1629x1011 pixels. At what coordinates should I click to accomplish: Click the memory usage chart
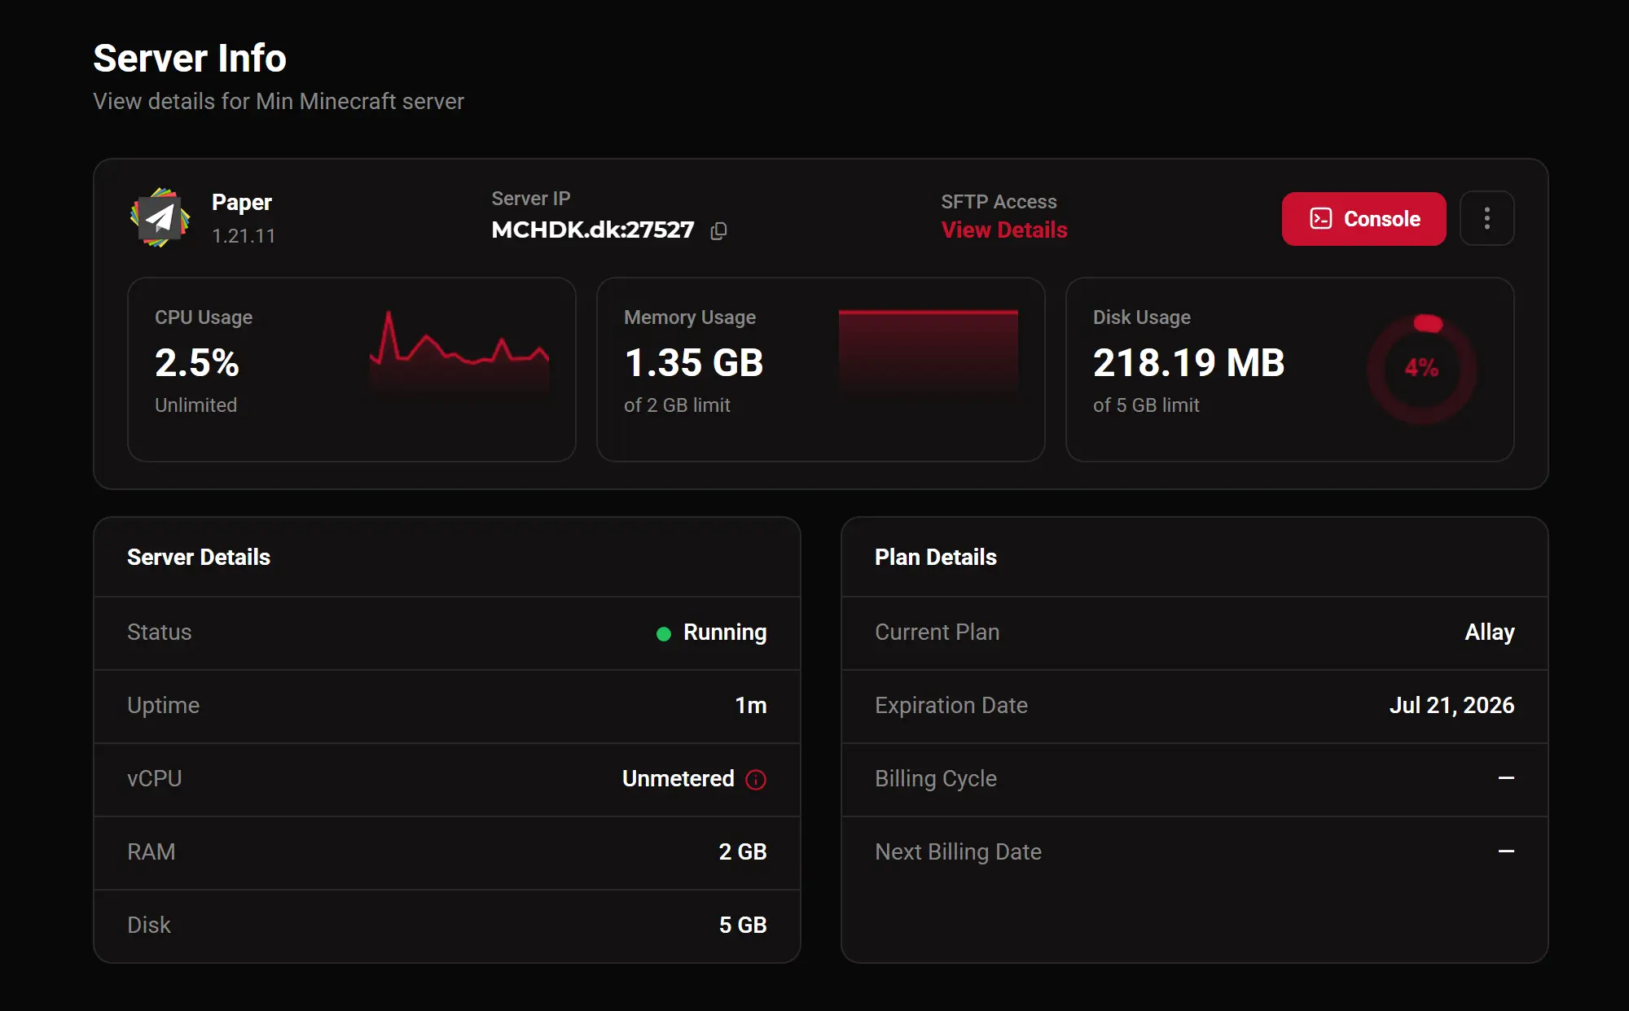(x=929, y=351)
